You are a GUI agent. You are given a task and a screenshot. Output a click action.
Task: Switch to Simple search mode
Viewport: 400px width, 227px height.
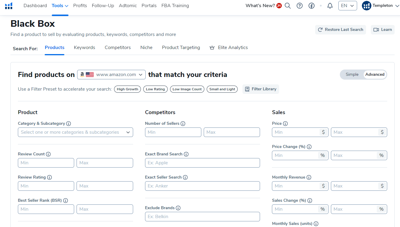352,75
